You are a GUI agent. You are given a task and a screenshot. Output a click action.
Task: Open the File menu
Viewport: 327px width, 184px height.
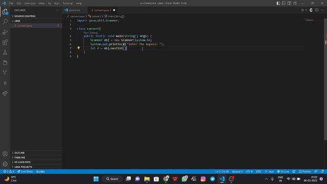11,3
